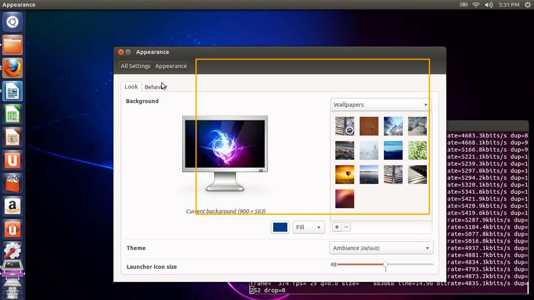
Task: Click the 'Theme' label
Action: (x=136, y=248)
